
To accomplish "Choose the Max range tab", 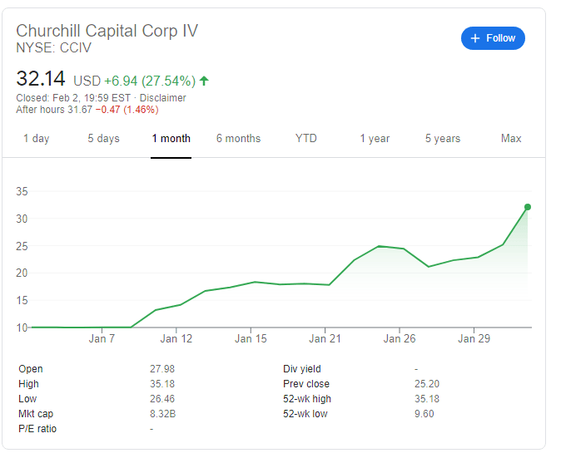I will click(x=511, y=139).
